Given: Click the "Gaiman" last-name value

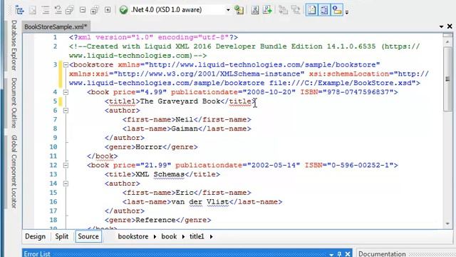Looking at the screenshot, I should pos(185,128).
